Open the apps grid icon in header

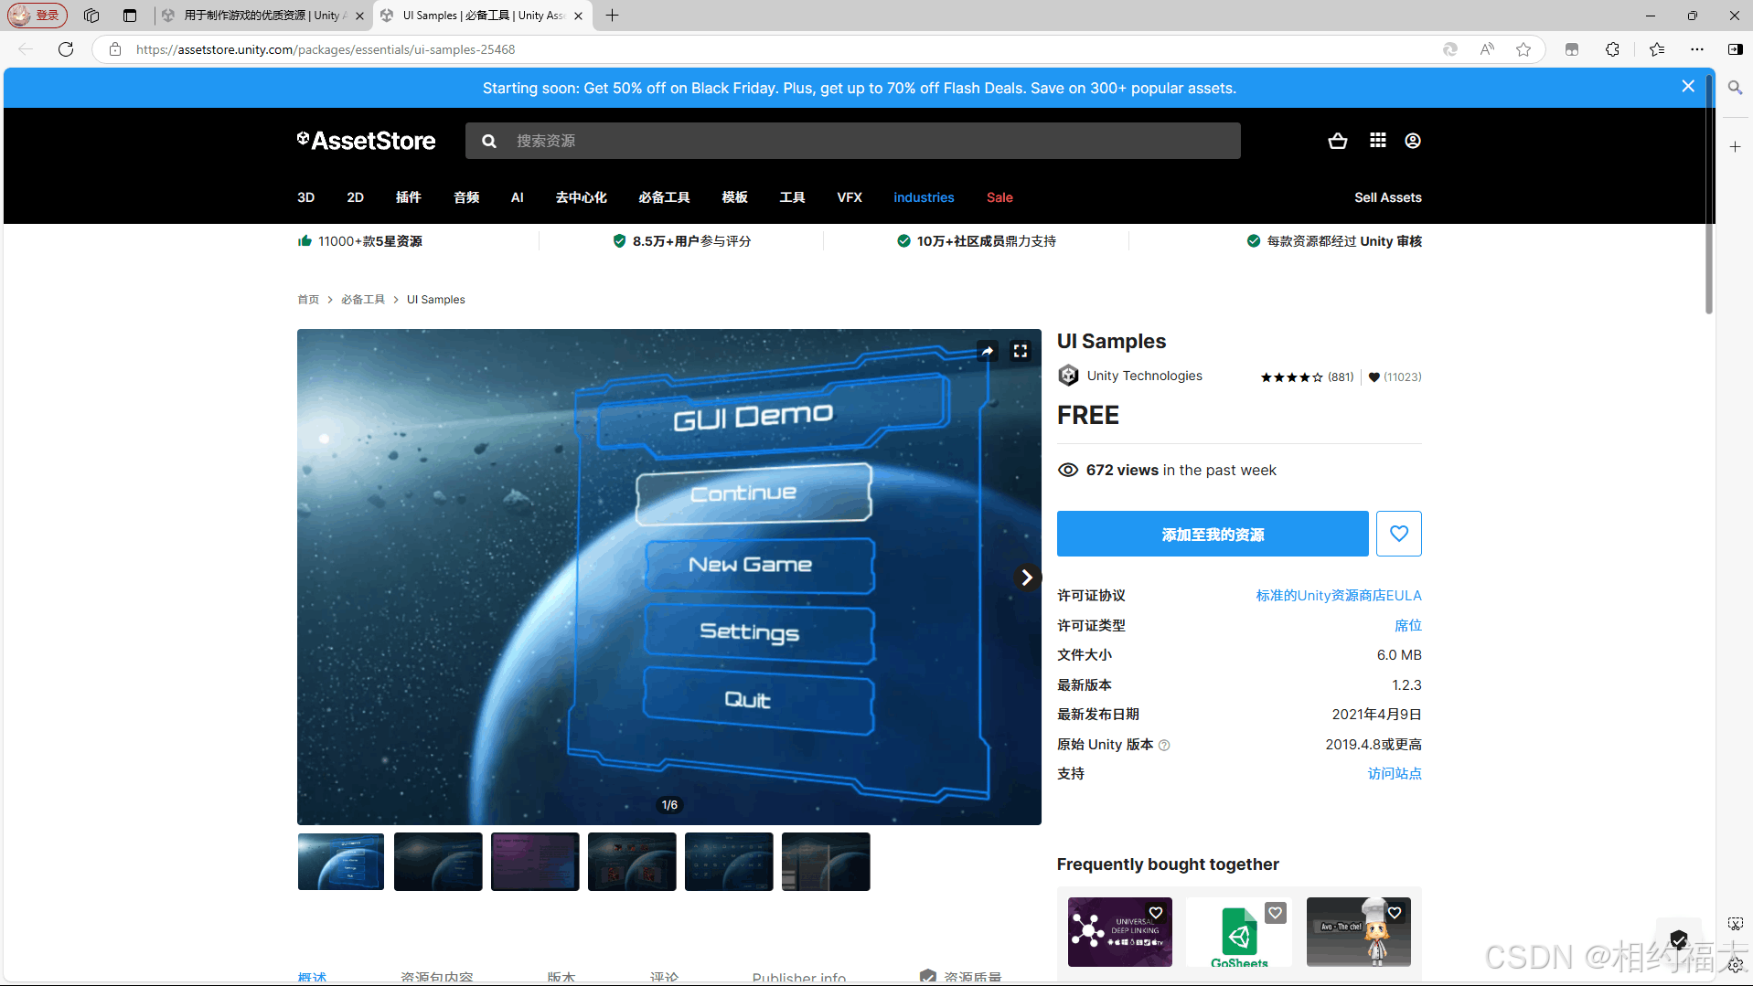1378,140
